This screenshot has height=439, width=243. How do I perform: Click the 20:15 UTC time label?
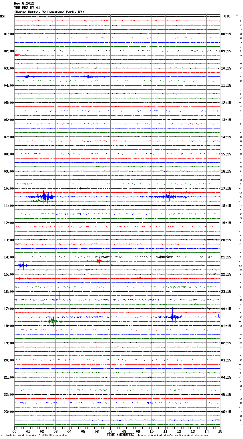tap(226, 240)
